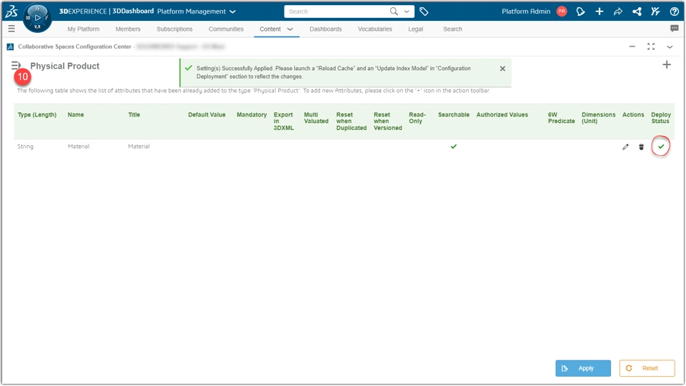The height and width of the screenshot is (386, 686).
Task: Open the 3D compass play button
Action: (x=38, y=17)
